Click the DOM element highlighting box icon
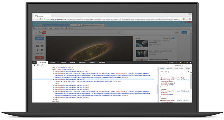The width and height of the screenshot is (224, 120). [38, 65]
